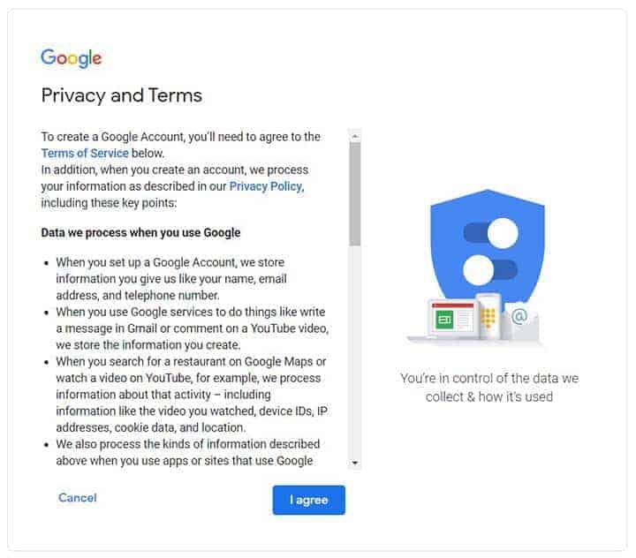Click the 'You're in control' caption text
636x558 pixels.
488,387
